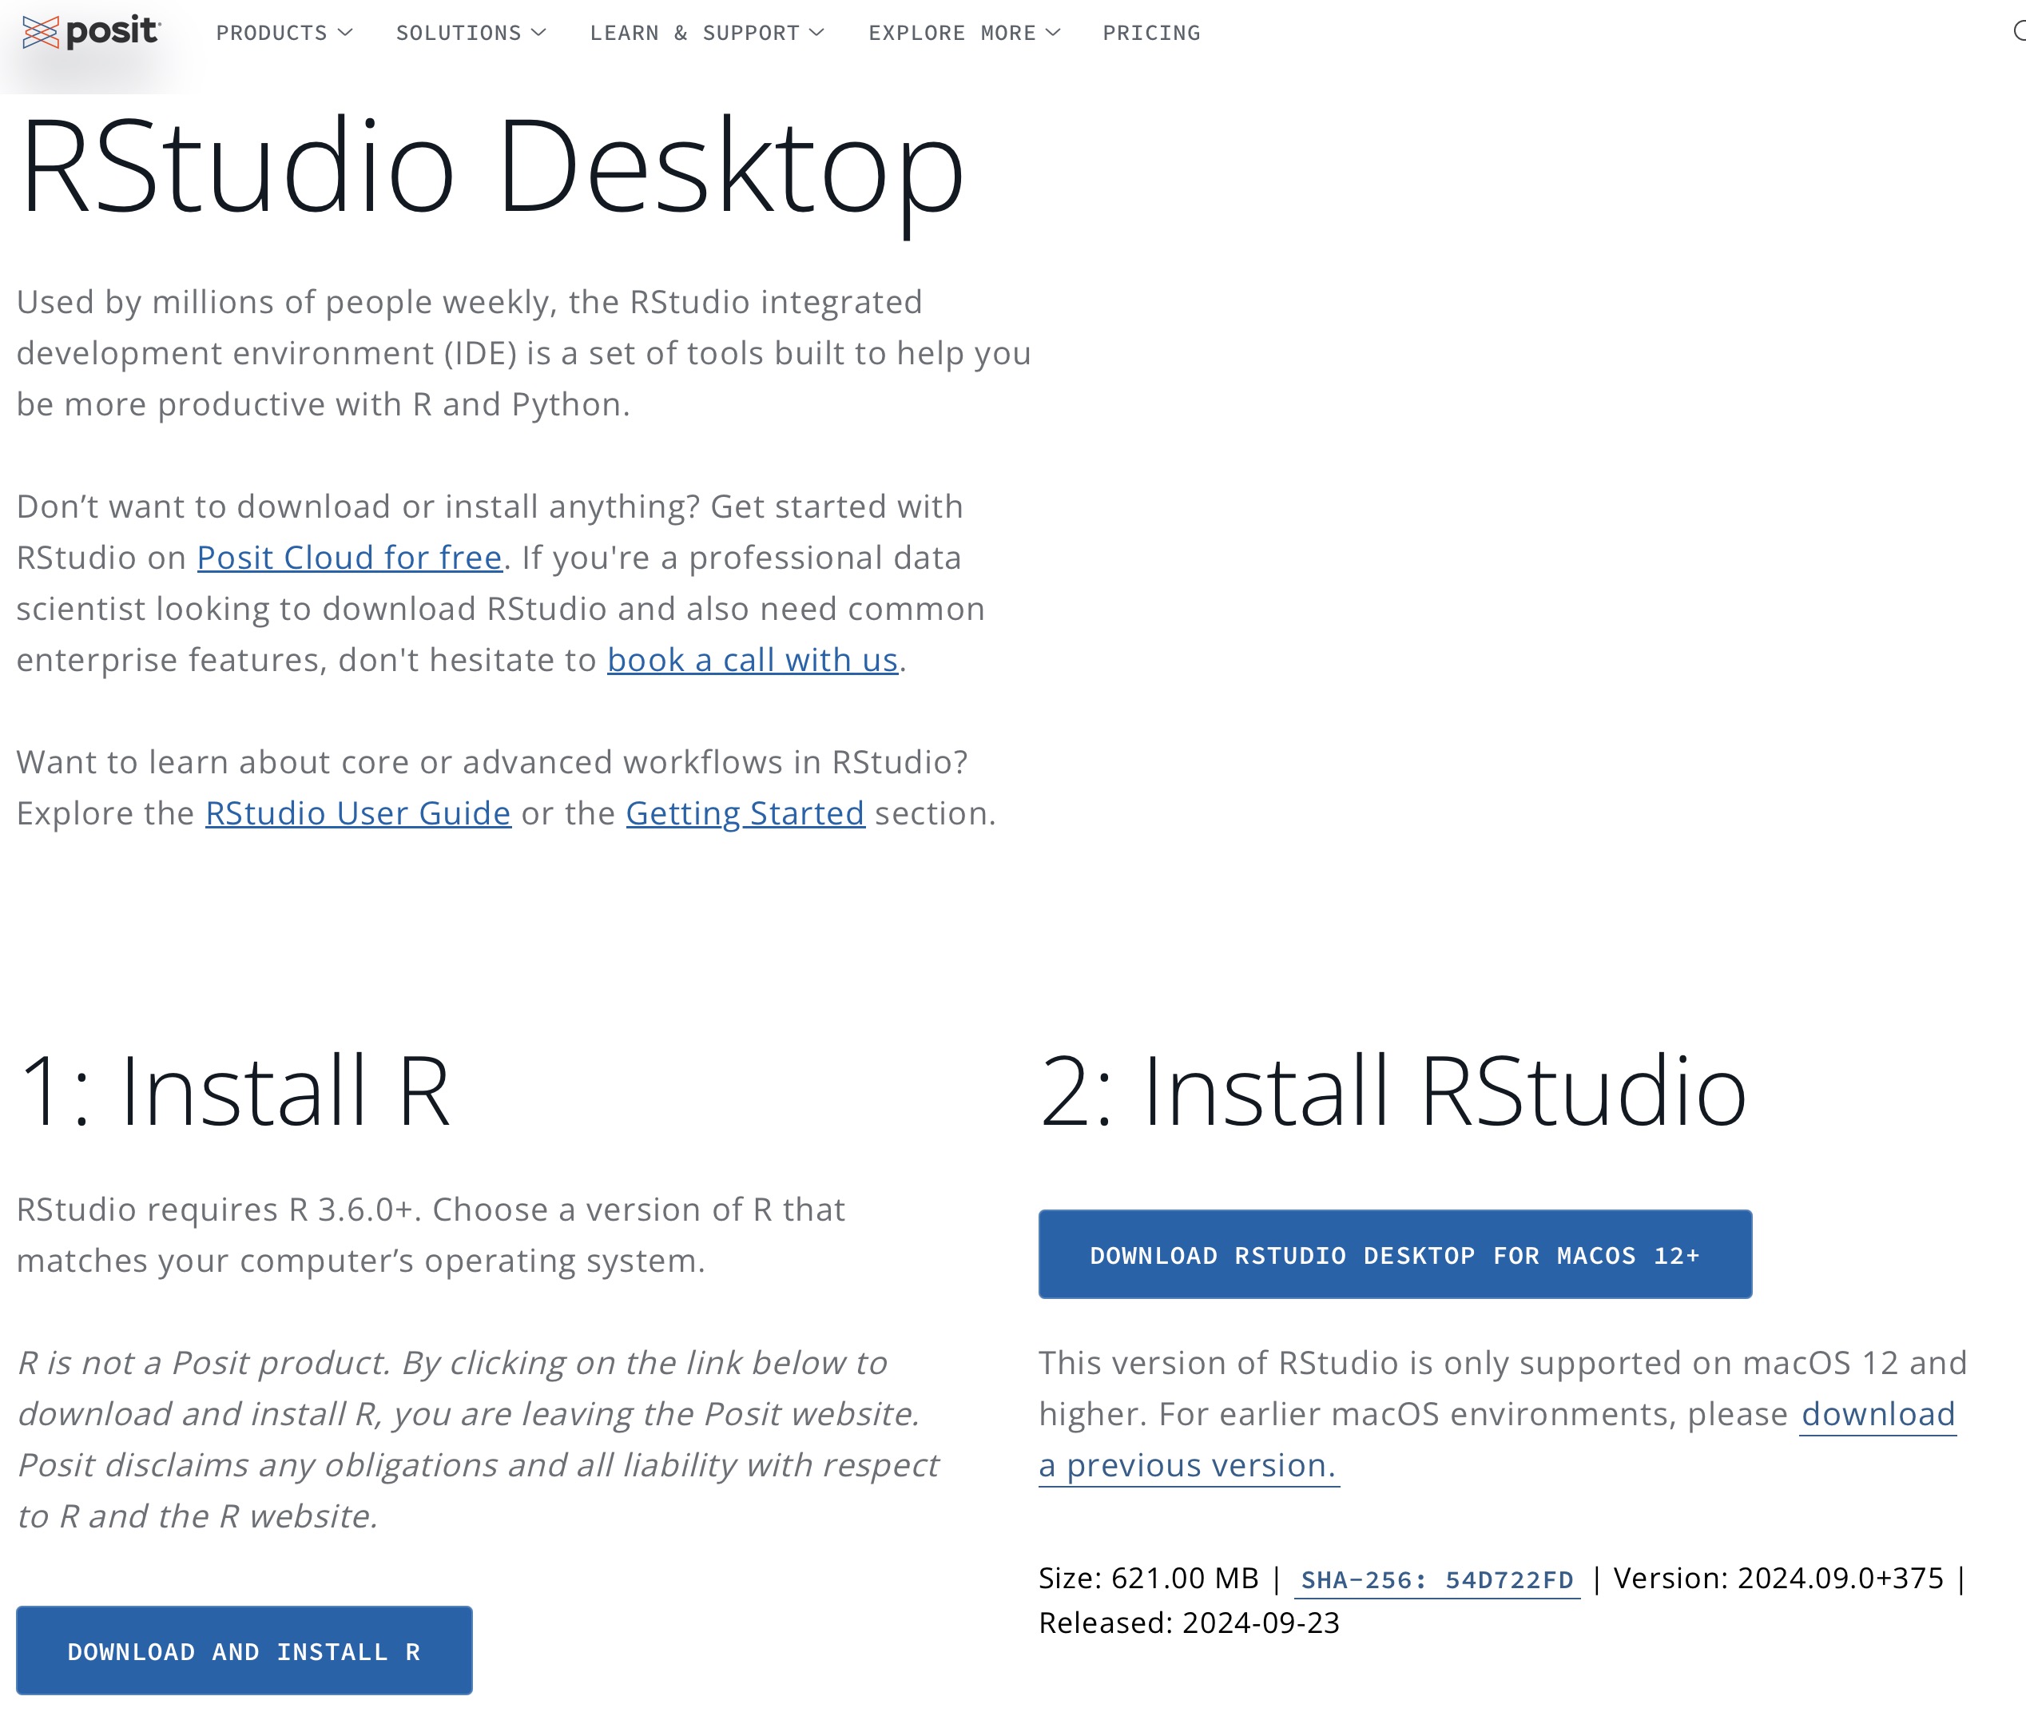This screenshot has width=2026, height=1724.
Task: Expand the Explore More chevron
Action: coord(1053,34)
